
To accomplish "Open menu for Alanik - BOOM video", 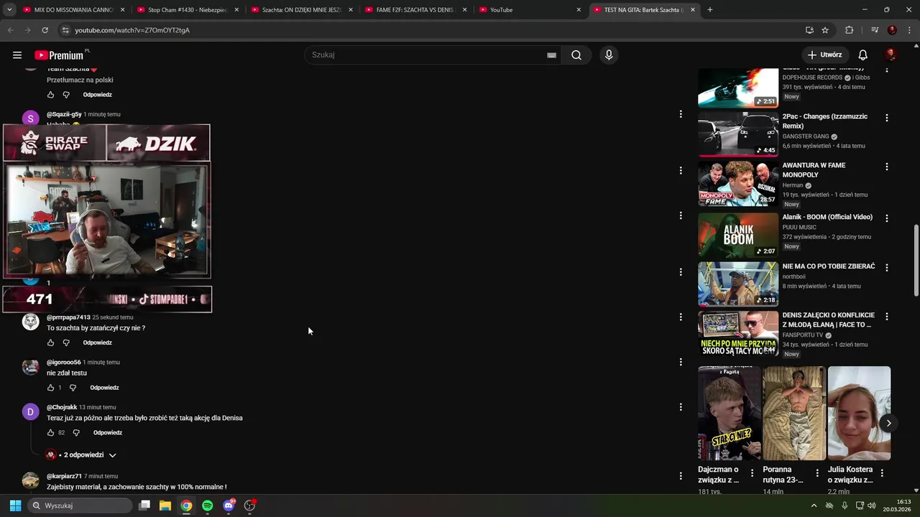I will pos(886,218).
